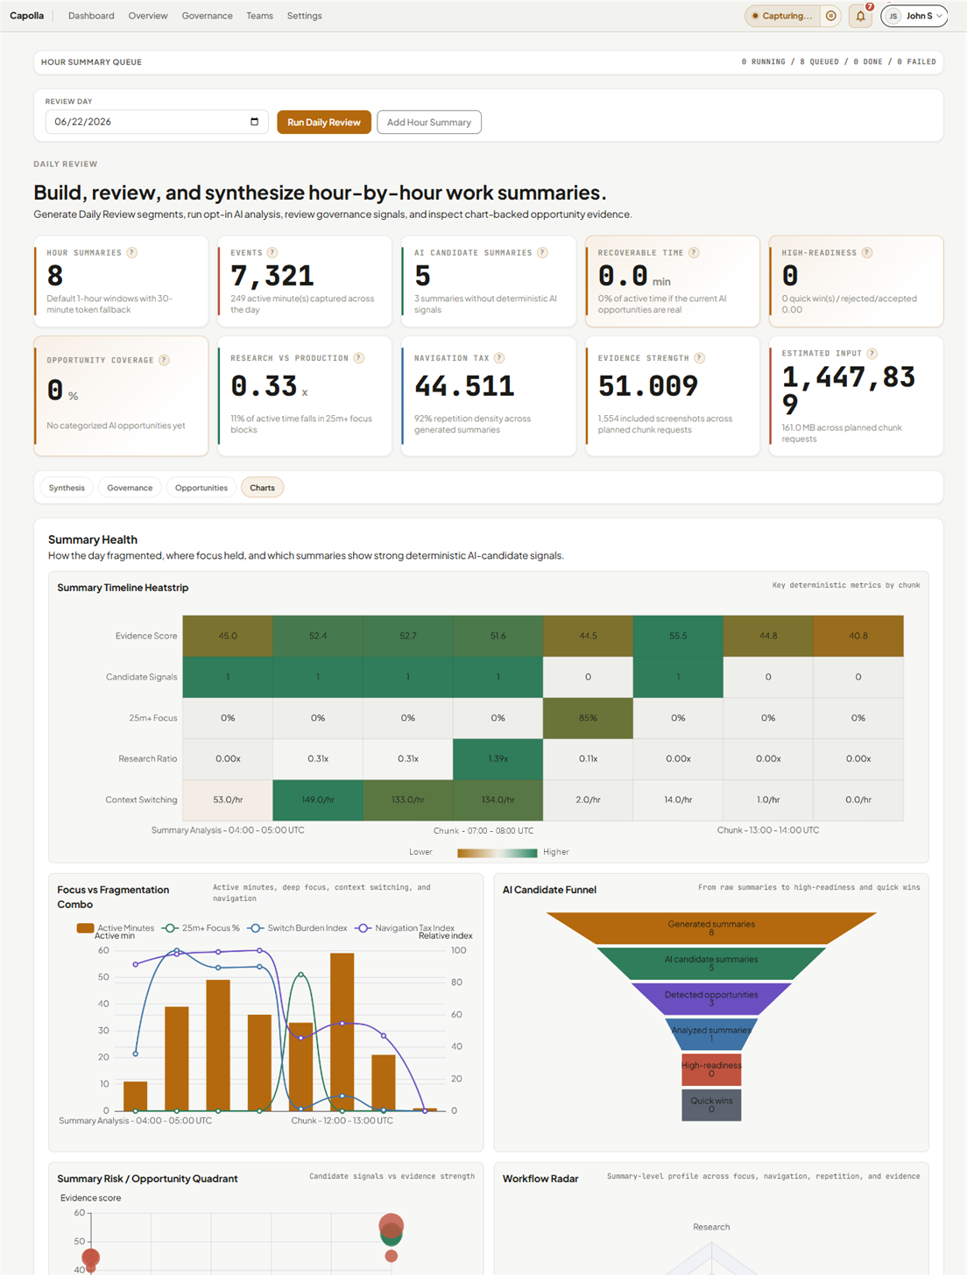The image size is (967, 1275).
Task: Click the review day date field
Action: [x=157, y=122]
